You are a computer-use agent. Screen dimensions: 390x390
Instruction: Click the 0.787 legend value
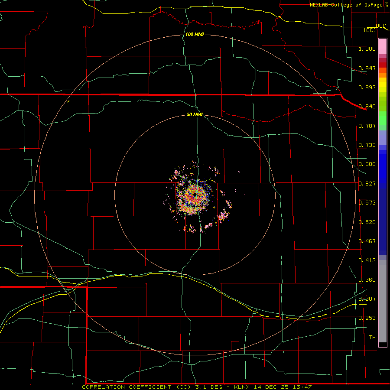tap(367, 126)
